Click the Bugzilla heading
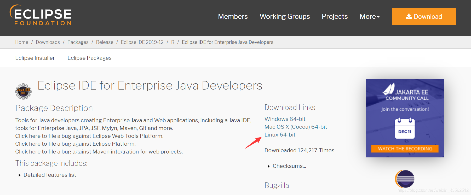Viewport: 471px width, 195px height. pos(277,185)
